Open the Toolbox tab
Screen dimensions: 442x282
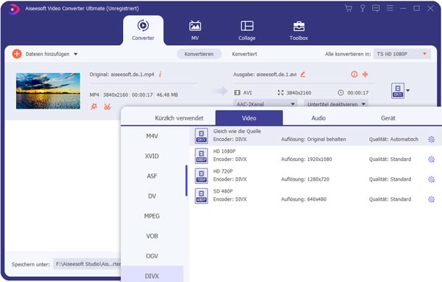tap(299, 30)
